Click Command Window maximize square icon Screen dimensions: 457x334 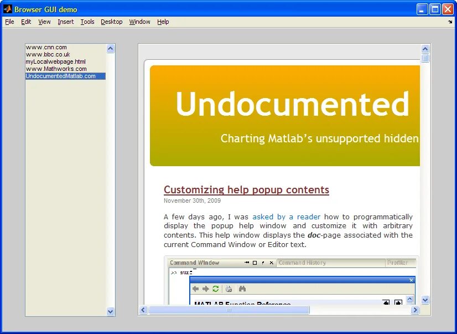coord(255,263)
